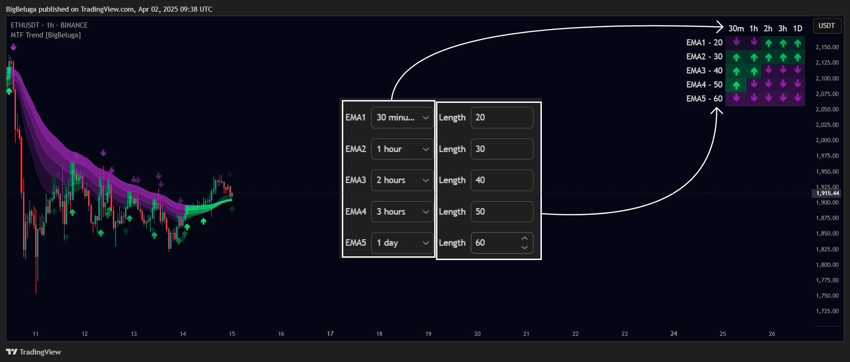Image resolution: width=850 pixels, height=362 pixels.
Task: Click the EMA3 2h purple down arrow
Action: (769, 70)
